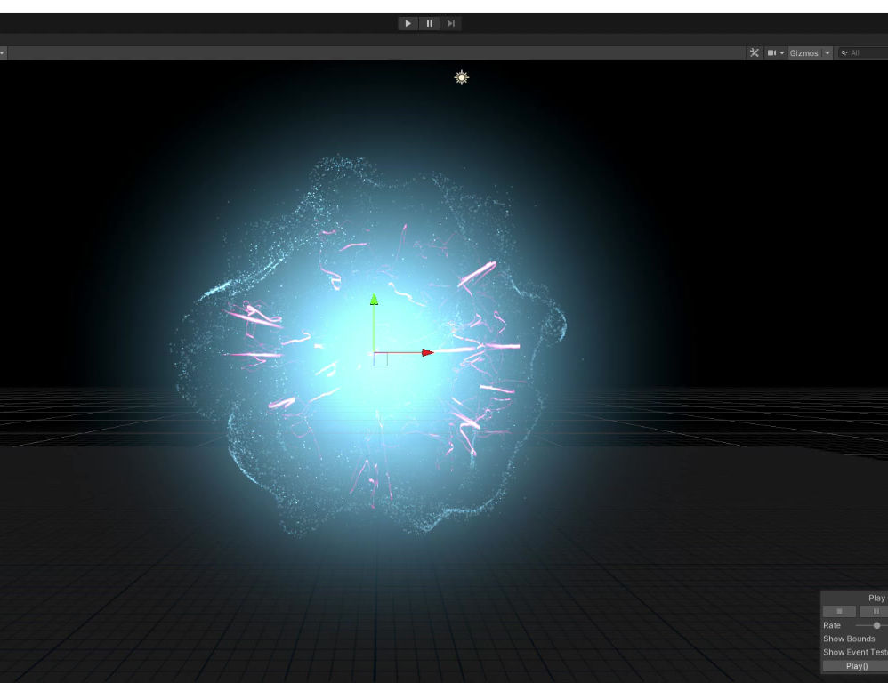Toggle the Gizmos button

click(x=803, y=52)
